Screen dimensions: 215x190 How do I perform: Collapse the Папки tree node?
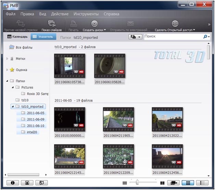point(7,81)
